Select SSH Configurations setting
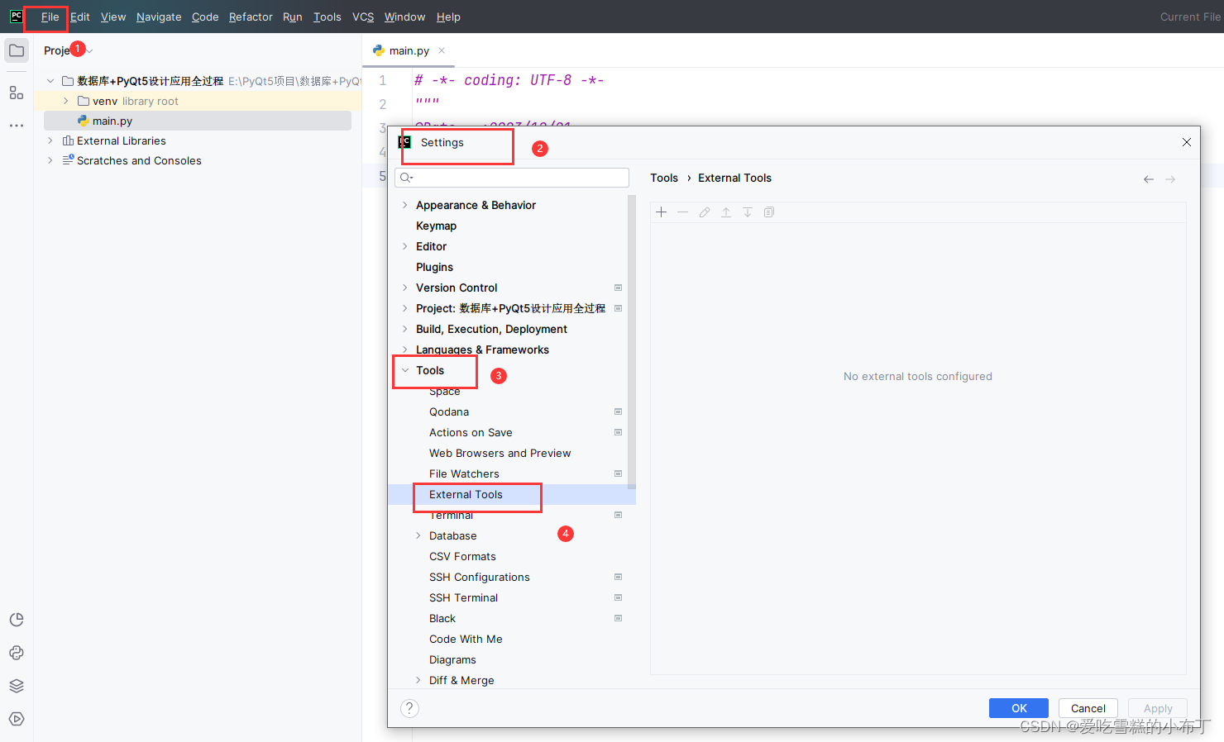The height and width of the screenshot is (742, 1224). click(x=479, y=577)
